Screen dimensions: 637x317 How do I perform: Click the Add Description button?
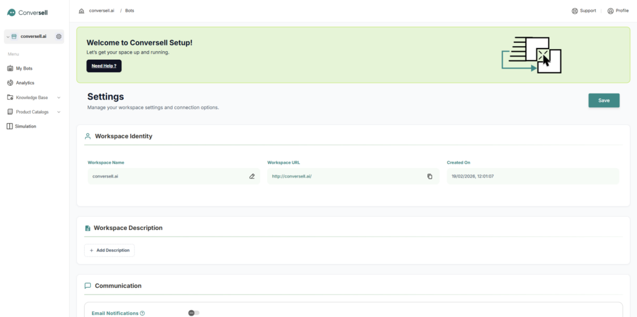(109, 250)
